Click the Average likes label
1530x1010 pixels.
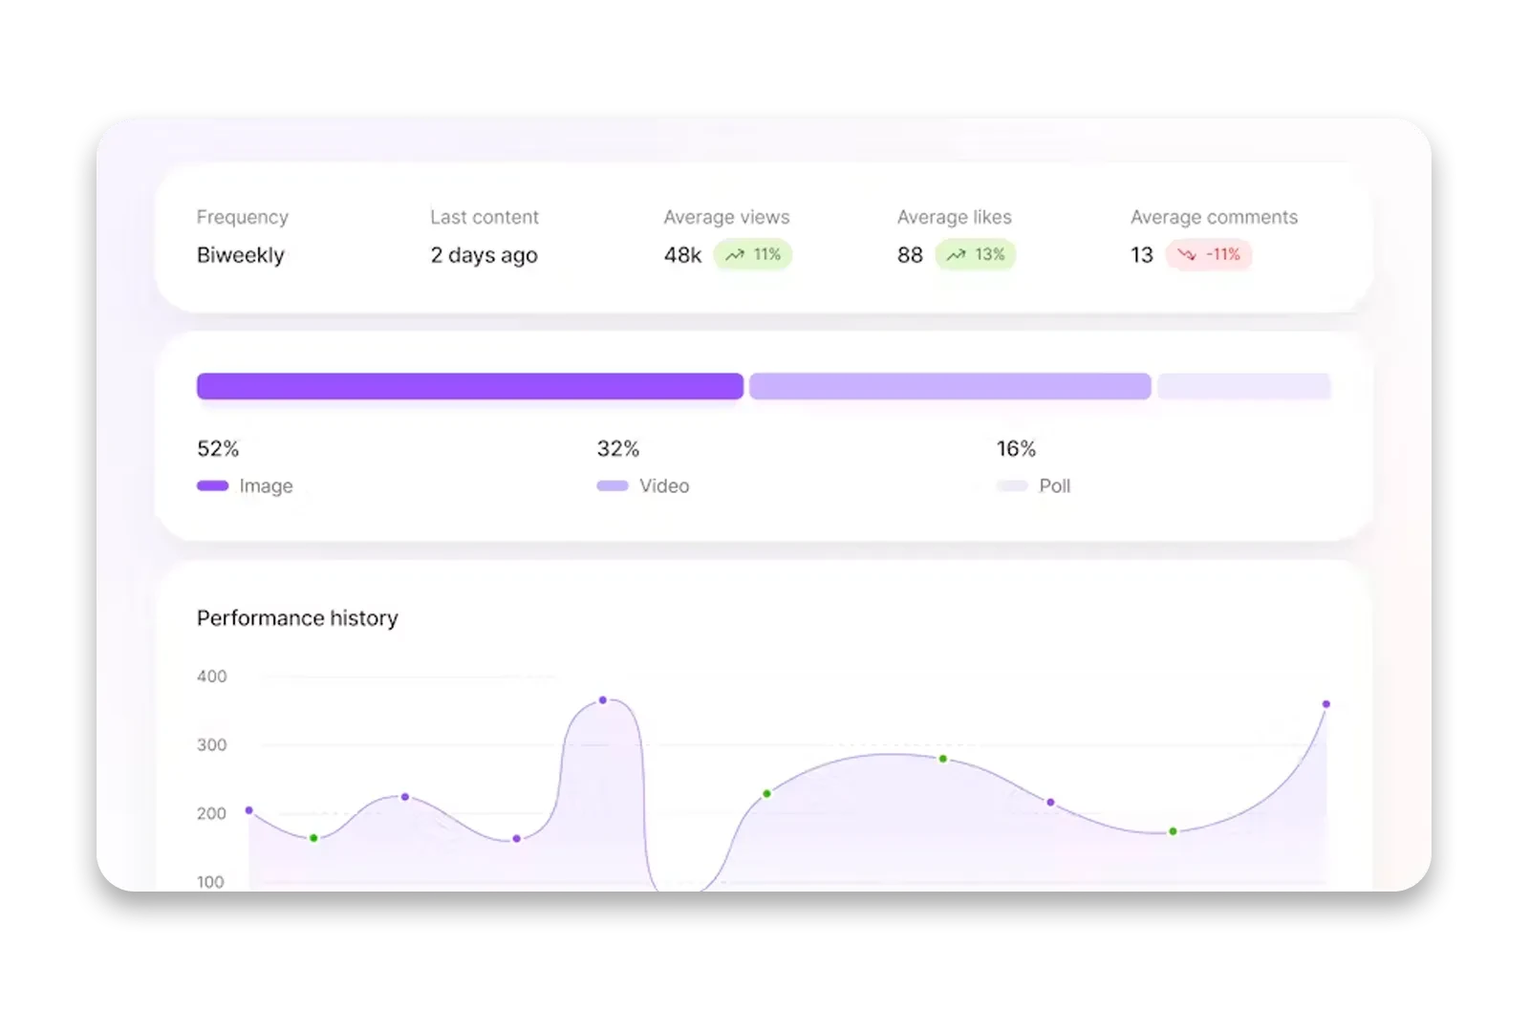coord(955,218)
